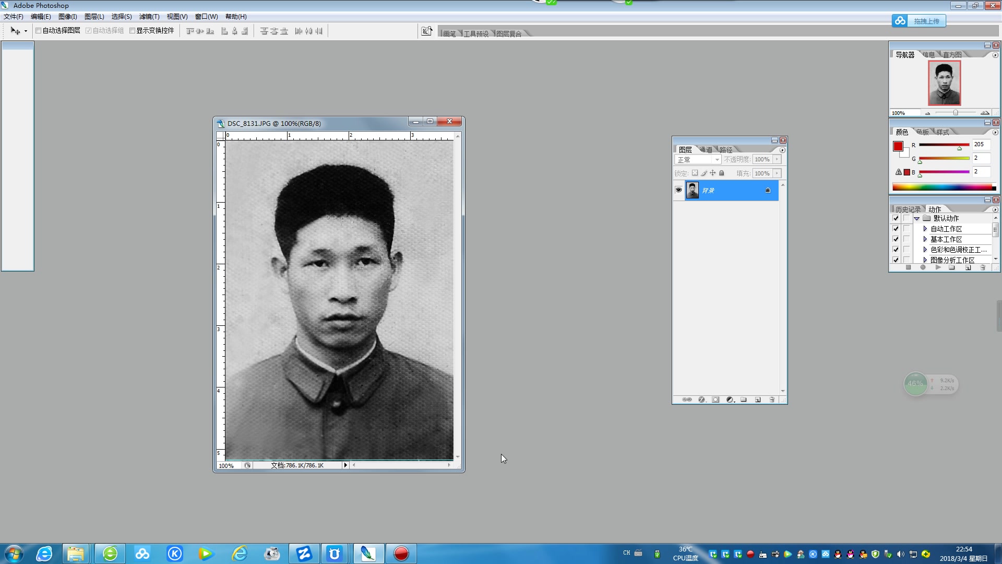
Task: Click the align horizontal centers icon
Action: [x=235, y=31]
